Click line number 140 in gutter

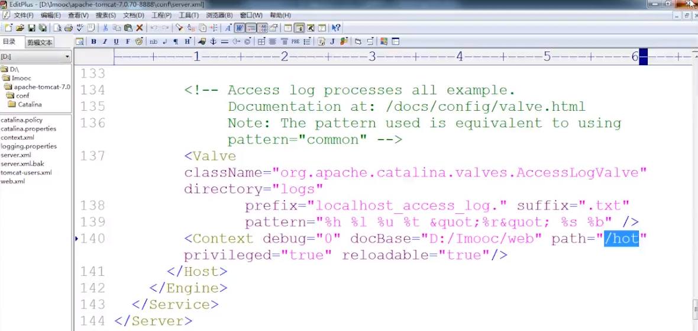coord(93,239)
